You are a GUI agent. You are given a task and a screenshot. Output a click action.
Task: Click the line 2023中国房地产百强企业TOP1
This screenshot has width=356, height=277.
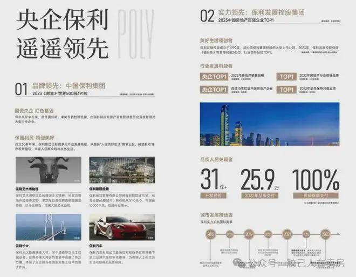[x=246, y=20]
